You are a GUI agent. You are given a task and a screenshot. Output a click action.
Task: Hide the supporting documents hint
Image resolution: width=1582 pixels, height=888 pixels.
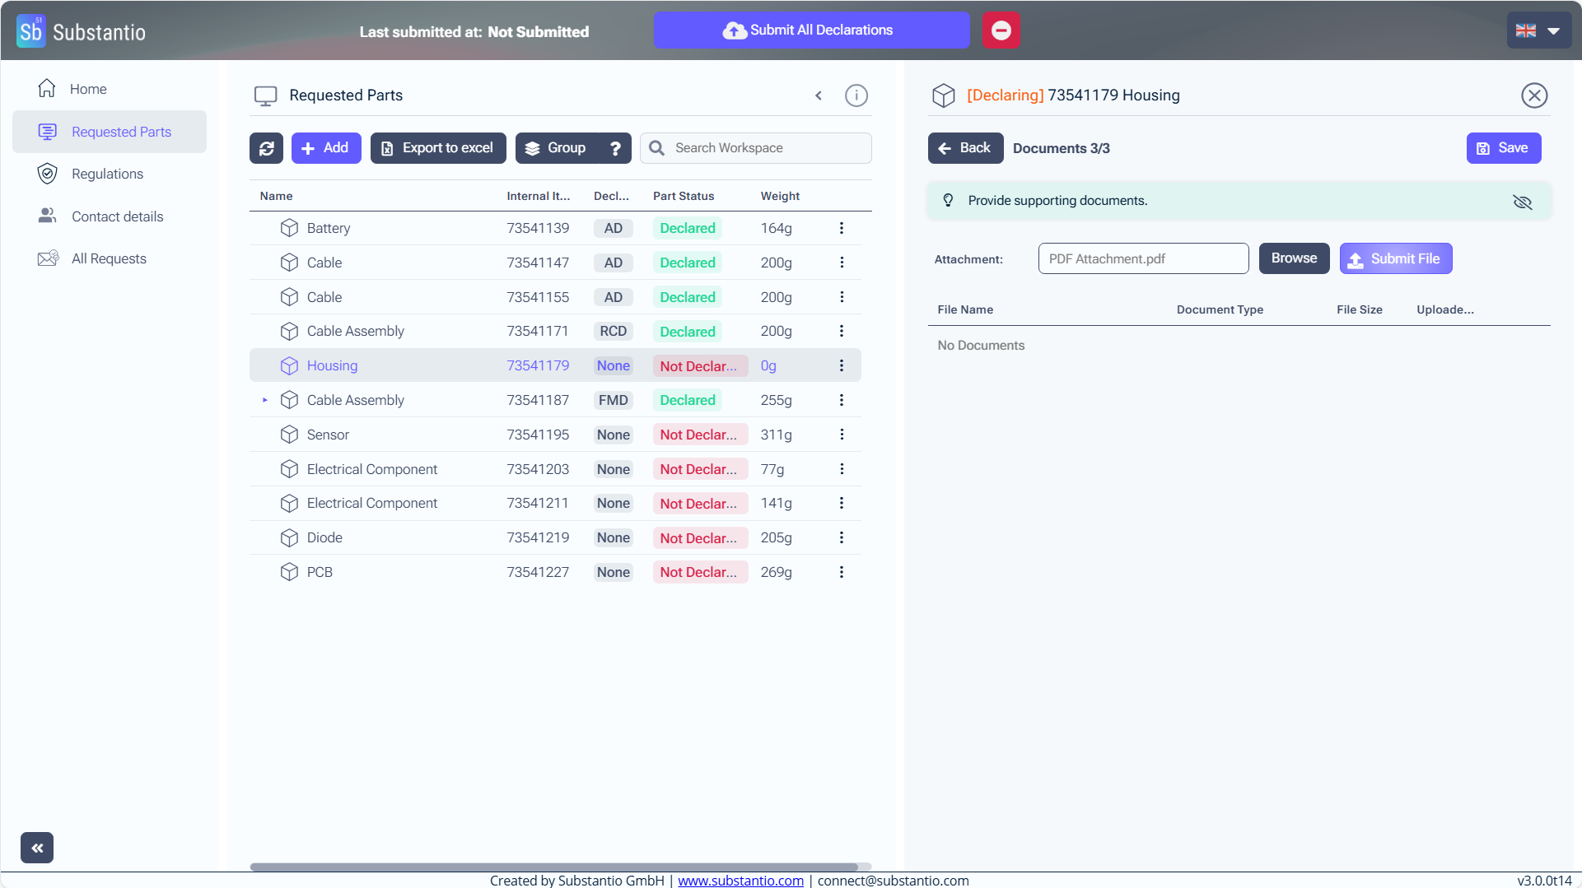pyautogui.click(x=1522, y=202)
